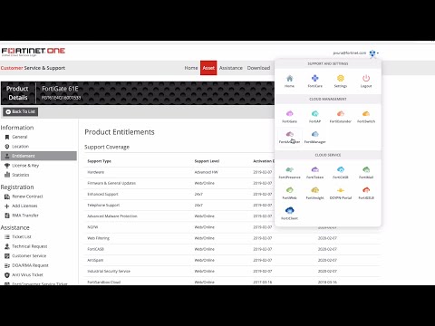Open the FortiInsight cloud service
The width and height of the screenshot is (435, 326).
tap(314, 193)
